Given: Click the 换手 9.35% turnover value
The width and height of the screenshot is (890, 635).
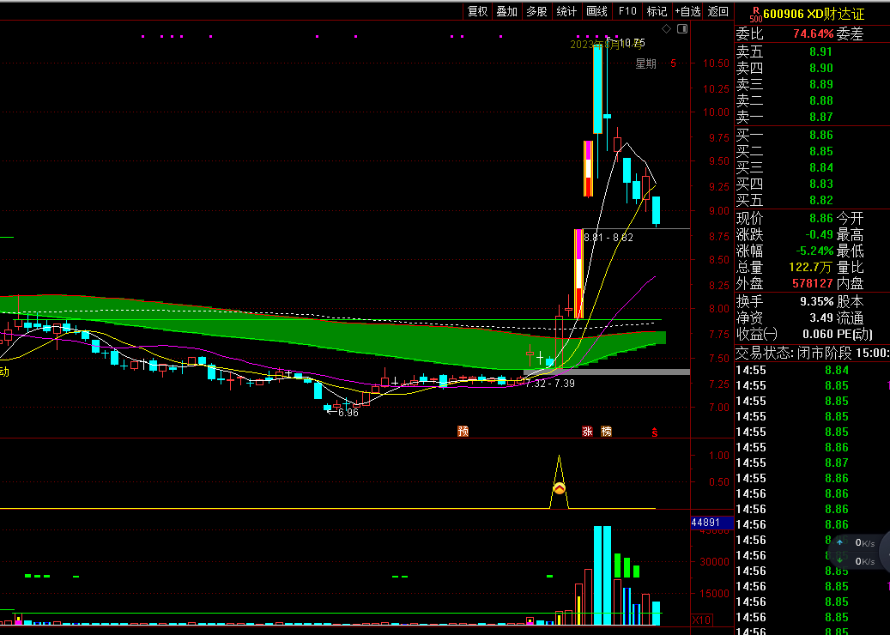Looking at the screenshot, I should [x=816, y=301].
